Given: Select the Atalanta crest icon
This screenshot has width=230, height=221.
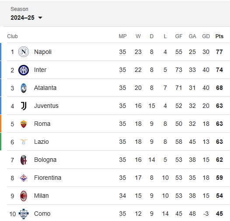Looking at the screenshot, I should click(x=24, y=88).
